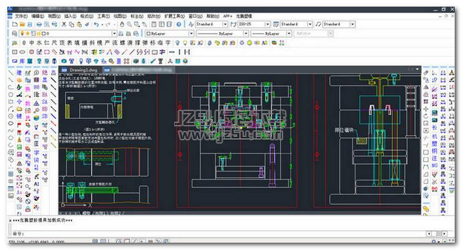Toggle layer 0 lightbulb on/off
This screenshot has height=250, width=462.
pos(22,34)
